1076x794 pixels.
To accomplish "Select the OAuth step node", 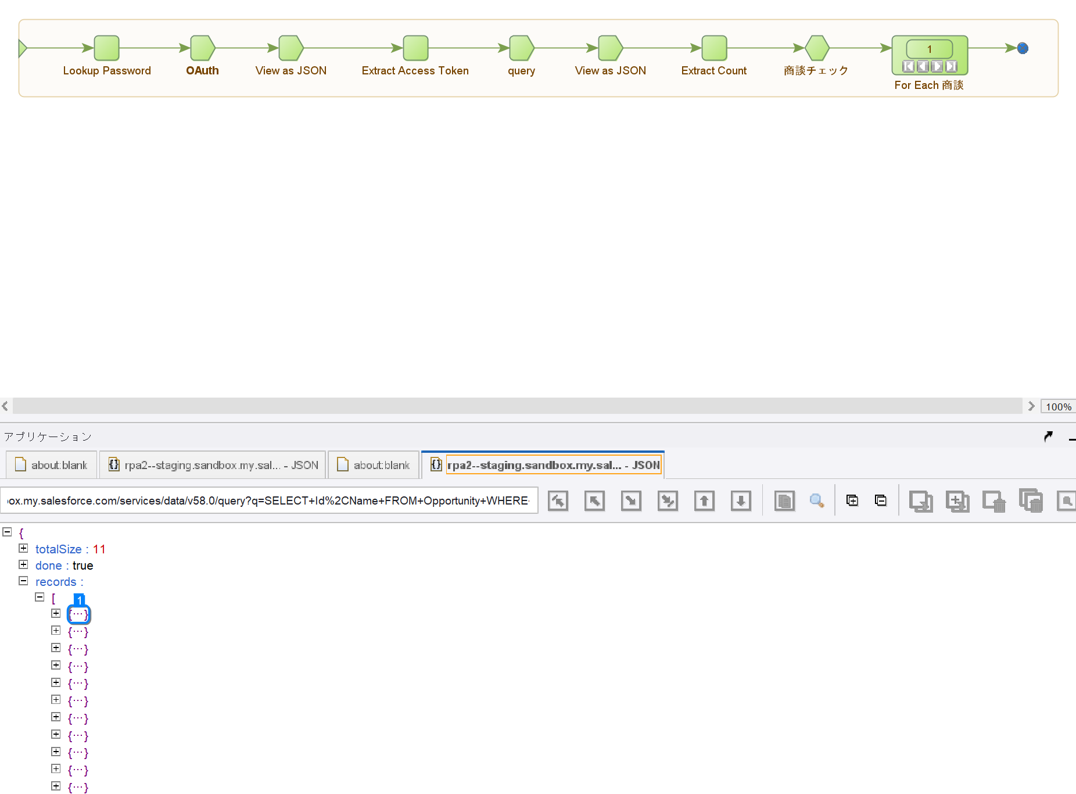I will click(203, 48).
